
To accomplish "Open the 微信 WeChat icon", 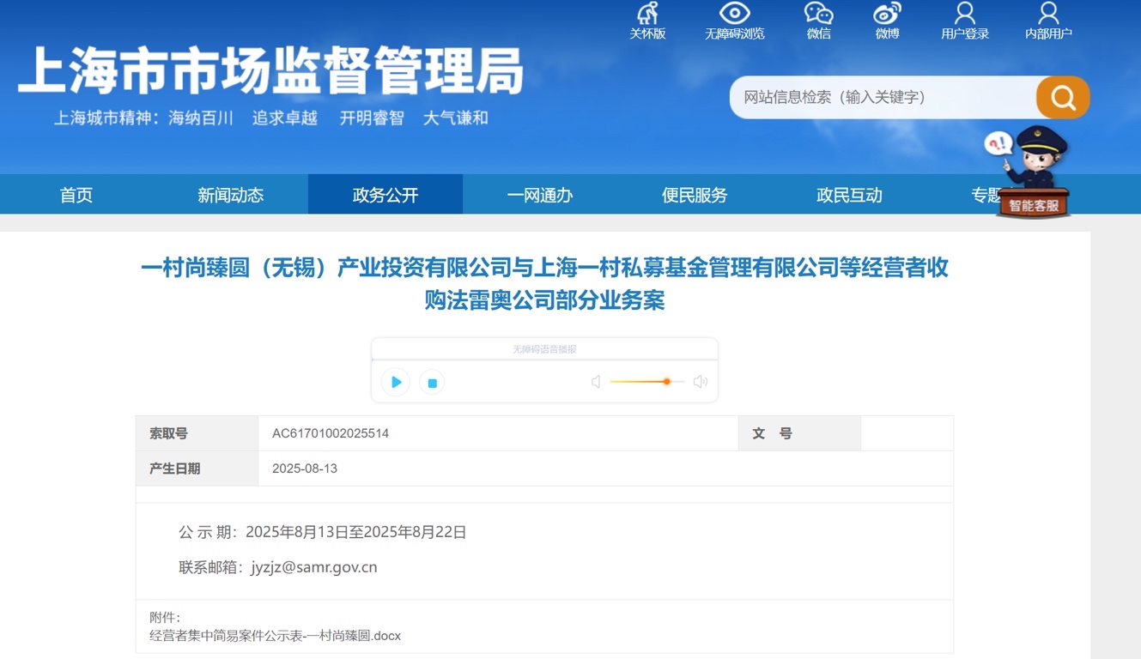I will coord(818,21).
